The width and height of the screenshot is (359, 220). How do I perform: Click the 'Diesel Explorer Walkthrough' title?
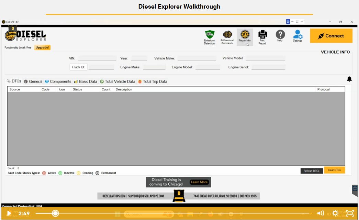coord(179,7)
